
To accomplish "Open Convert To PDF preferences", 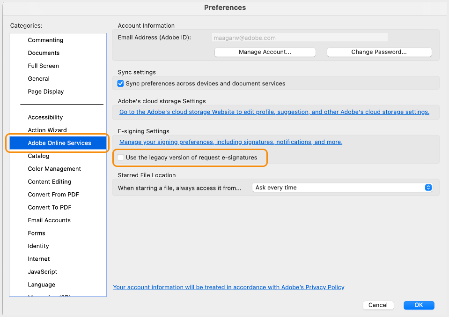I will (50, 207).
